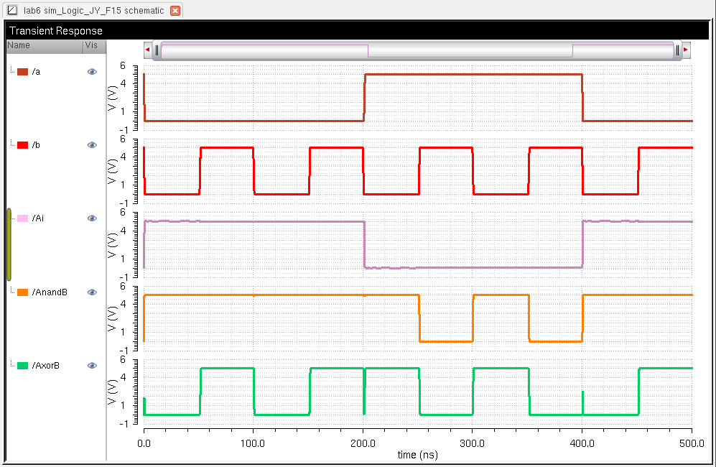The image size is (716, 467).
Task: Click the right arrow of the zoom scrollbar
Action: coord(686,50)
